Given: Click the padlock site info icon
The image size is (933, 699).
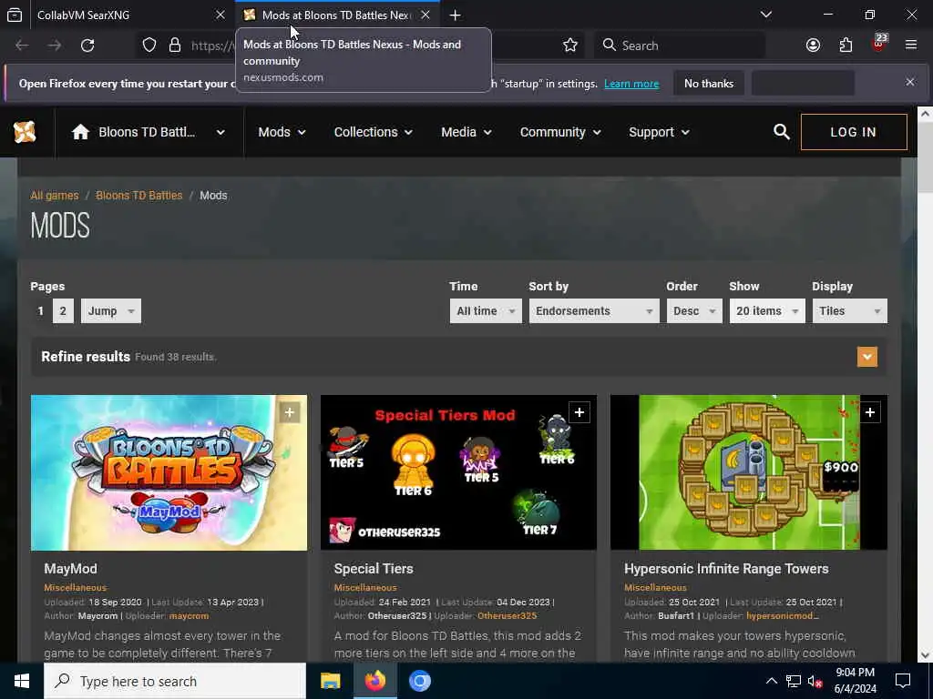Looking at the screenshot, I should coord(174,46).
